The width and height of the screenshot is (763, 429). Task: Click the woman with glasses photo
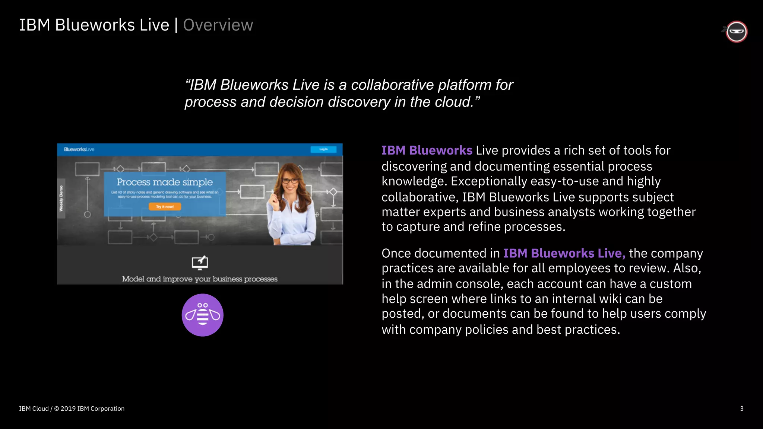coord(292,204)
